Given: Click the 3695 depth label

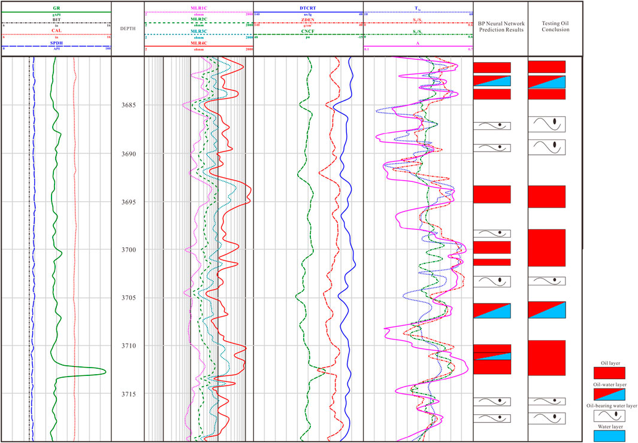Looking at the screenshot, I should pyautogui.click(x=128, y=202).
